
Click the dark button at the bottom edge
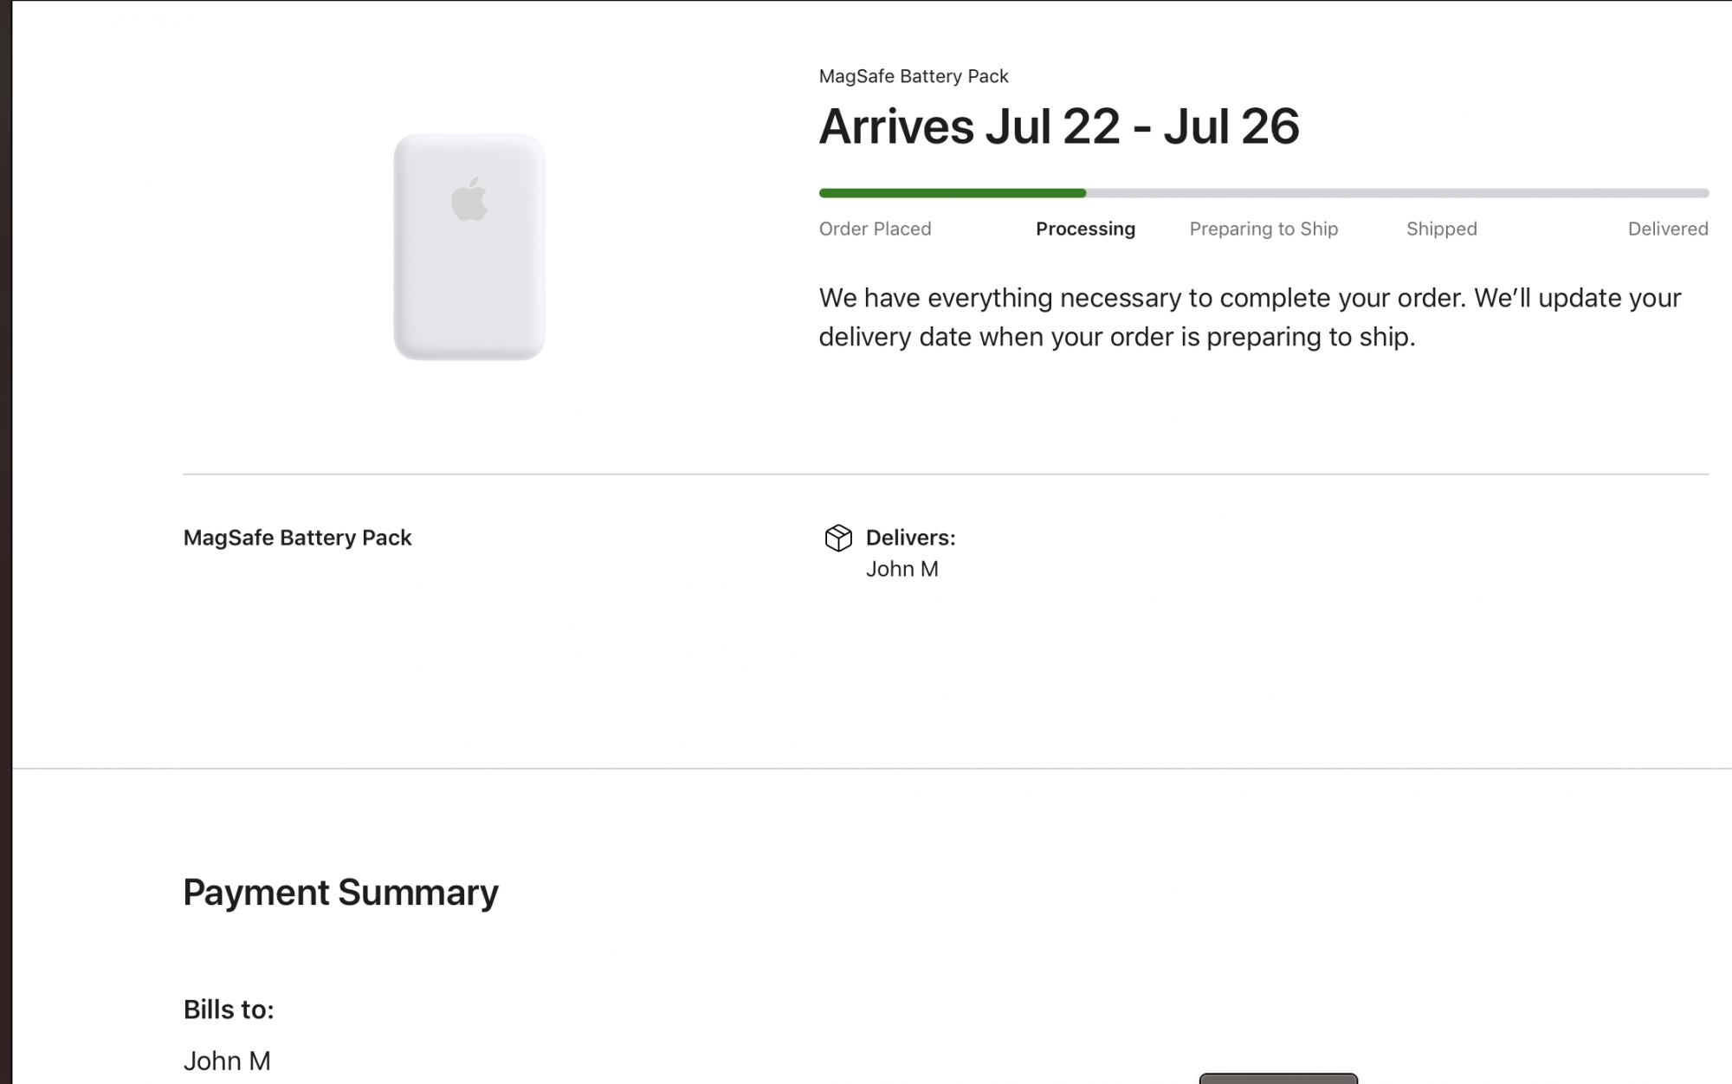tap(1278, 1079)
